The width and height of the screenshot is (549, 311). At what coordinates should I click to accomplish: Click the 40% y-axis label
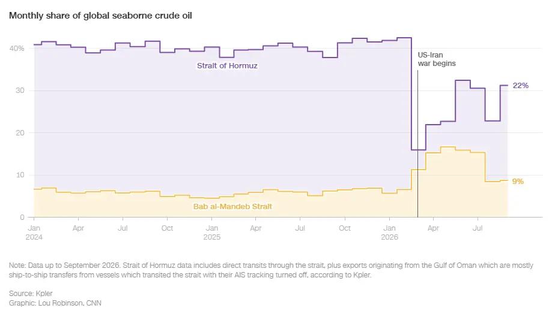(17, 49)
